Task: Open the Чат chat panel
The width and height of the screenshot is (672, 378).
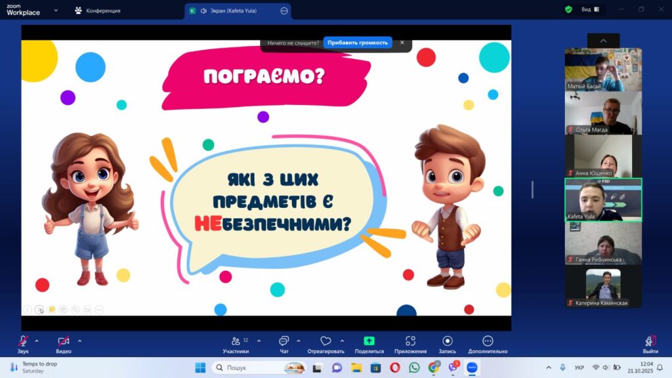Action: 283,341
